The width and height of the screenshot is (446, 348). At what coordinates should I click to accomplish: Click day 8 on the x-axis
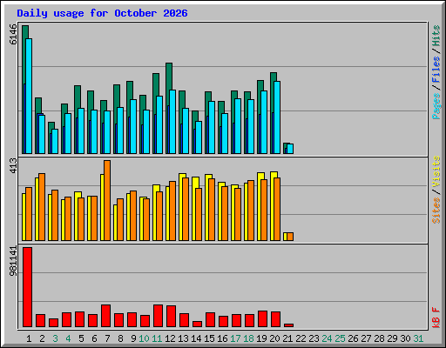pos(120,338)
